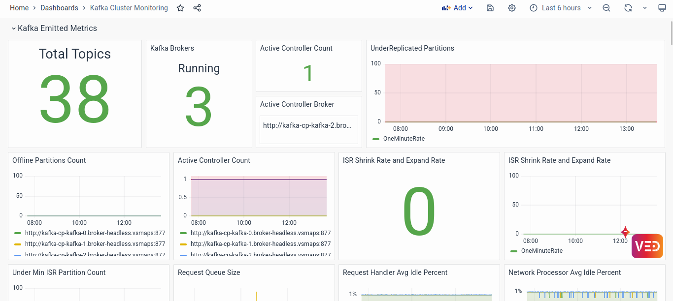
Task: Navigate to Dashboards breadcrumb
Action: [59, 8]
